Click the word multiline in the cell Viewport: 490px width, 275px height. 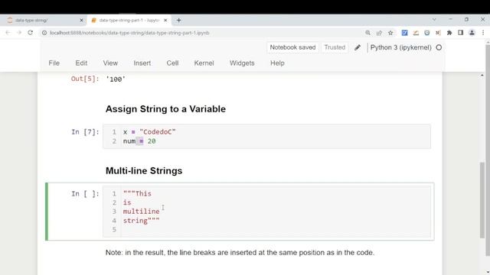coord(141,212)
